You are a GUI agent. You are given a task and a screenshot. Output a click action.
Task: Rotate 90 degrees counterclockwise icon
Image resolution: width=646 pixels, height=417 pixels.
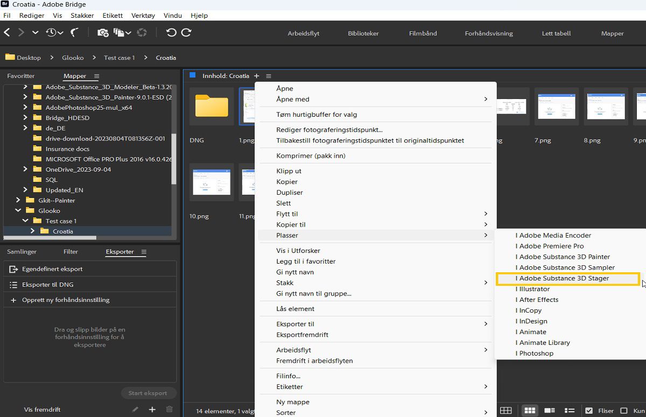click(x=171, y=33)
